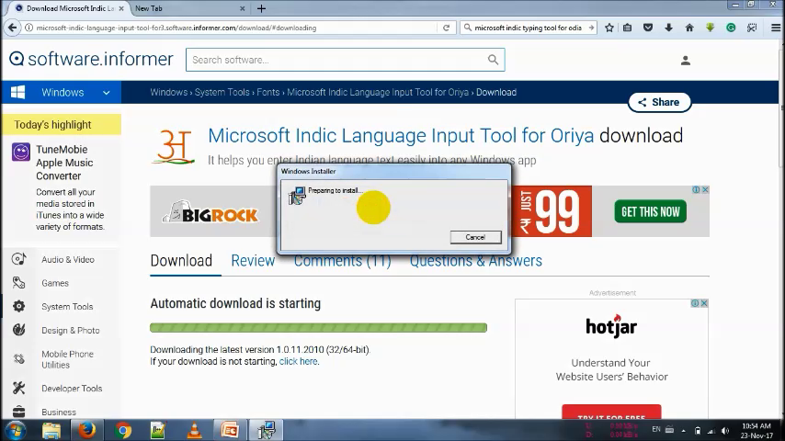This screenshot has width=785, height=441.
Task: Click the software.informer logo
Action: tap(91, 59)
